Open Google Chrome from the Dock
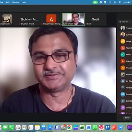This screenshot has height=132, width=132. pyautogui.click(x=69, y=127)
